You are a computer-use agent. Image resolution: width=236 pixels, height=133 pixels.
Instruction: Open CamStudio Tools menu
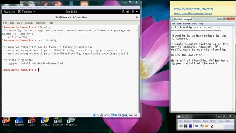(205, 121)
